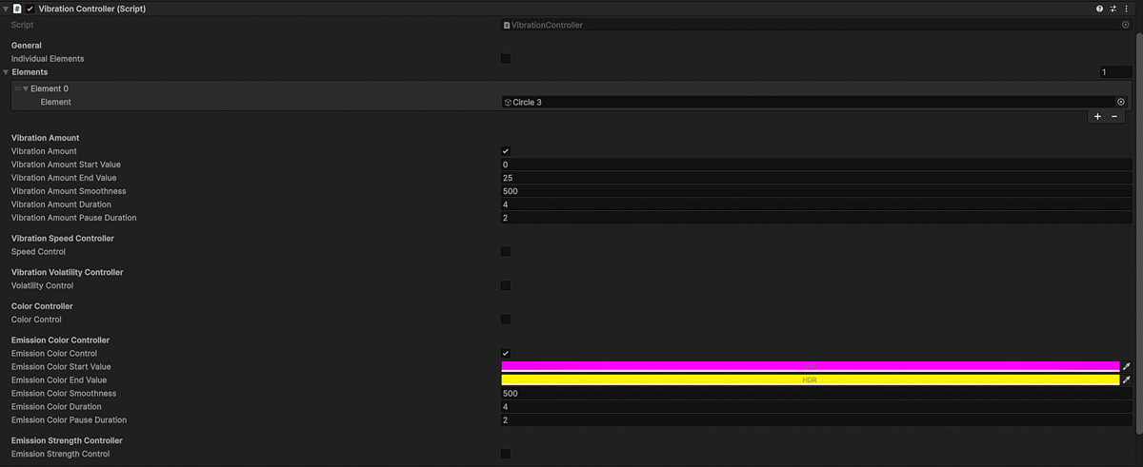Click the Vibration Amount Duration field
This screenshot has height=467, width=1143.
pyautogui.click(x=817, y=204)
